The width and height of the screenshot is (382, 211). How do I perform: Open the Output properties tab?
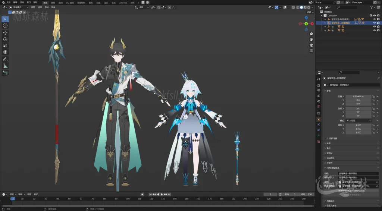click(319, 91)
